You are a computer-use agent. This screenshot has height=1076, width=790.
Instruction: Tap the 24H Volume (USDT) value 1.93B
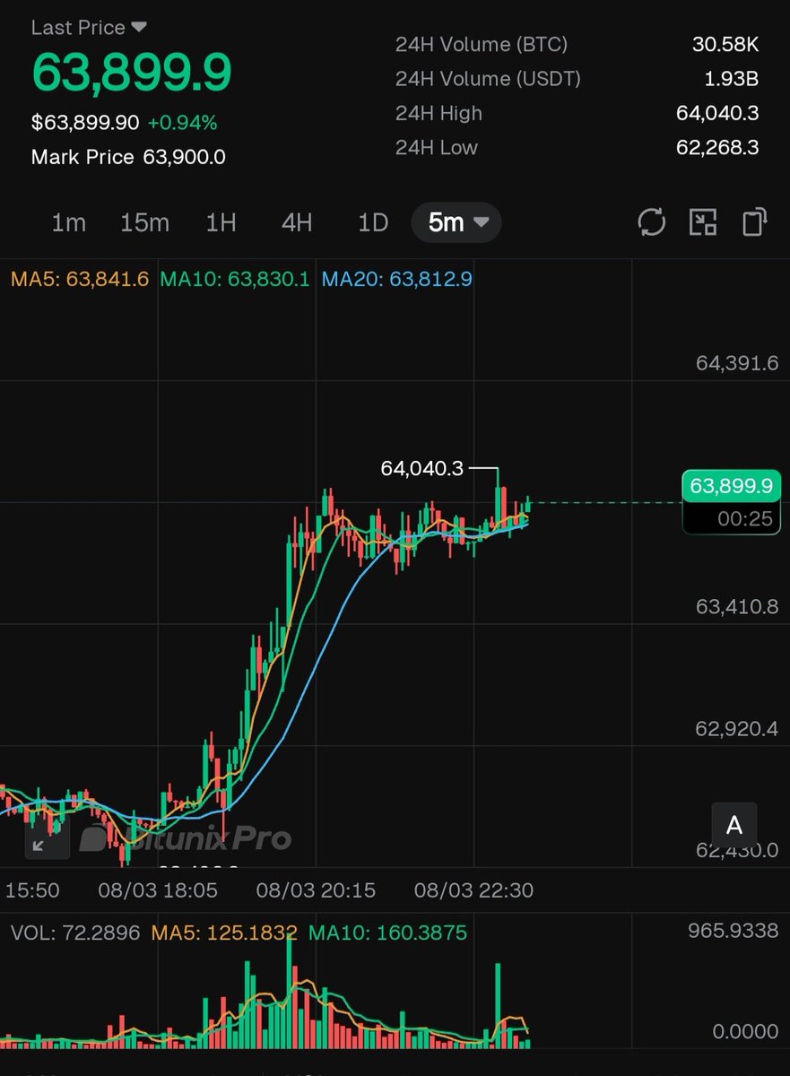(x=732, y=79)
